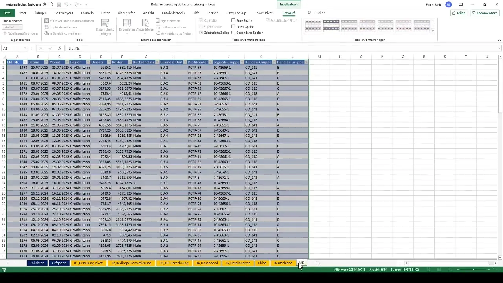Image resolution: width=503 pixels, height=283 pixels.
Task: Click the formula bar cancel X icon
Action: (40, 48)
